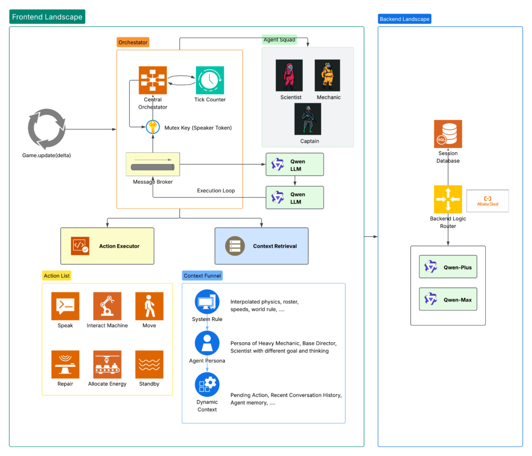Click the Orchestator orange label
The width and height of the screenshot is (532, 456).
pyautogui.click(x=133, y=43)
